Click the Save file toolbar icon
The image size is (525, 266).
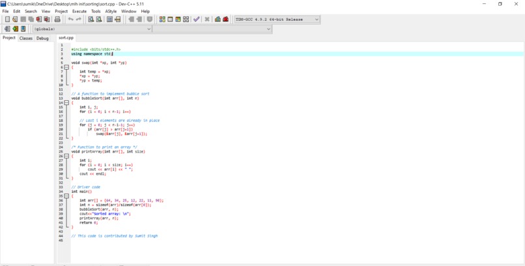click(23, 20)
